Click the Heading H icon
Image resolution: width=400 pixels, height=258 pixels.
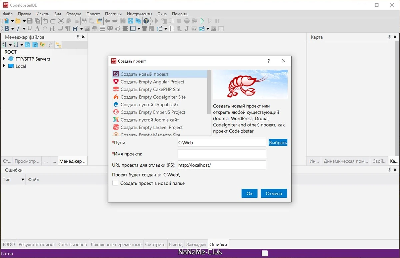click(x=75, y=29)
